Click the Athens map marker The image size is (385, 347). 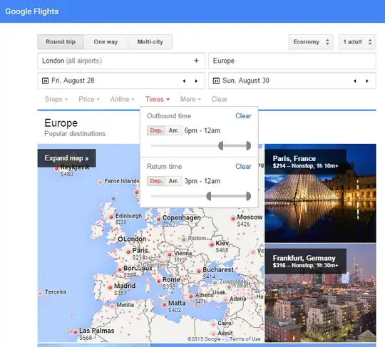click(x=191, y=296)
